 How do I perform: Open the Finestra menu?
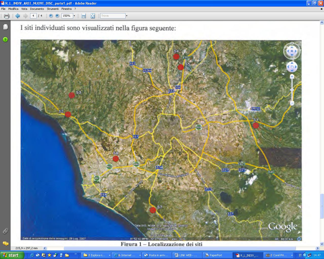66,9
